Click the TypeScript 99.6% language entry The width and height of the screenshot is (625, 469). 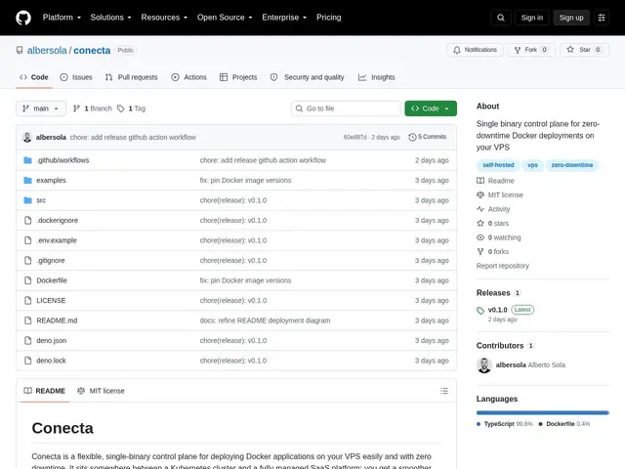click(505, 424)
